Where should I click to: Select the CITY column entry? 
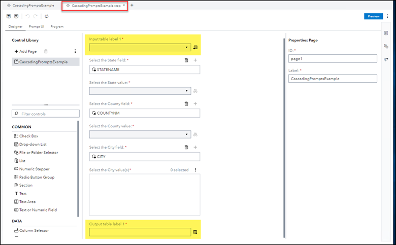click(145, 157)
